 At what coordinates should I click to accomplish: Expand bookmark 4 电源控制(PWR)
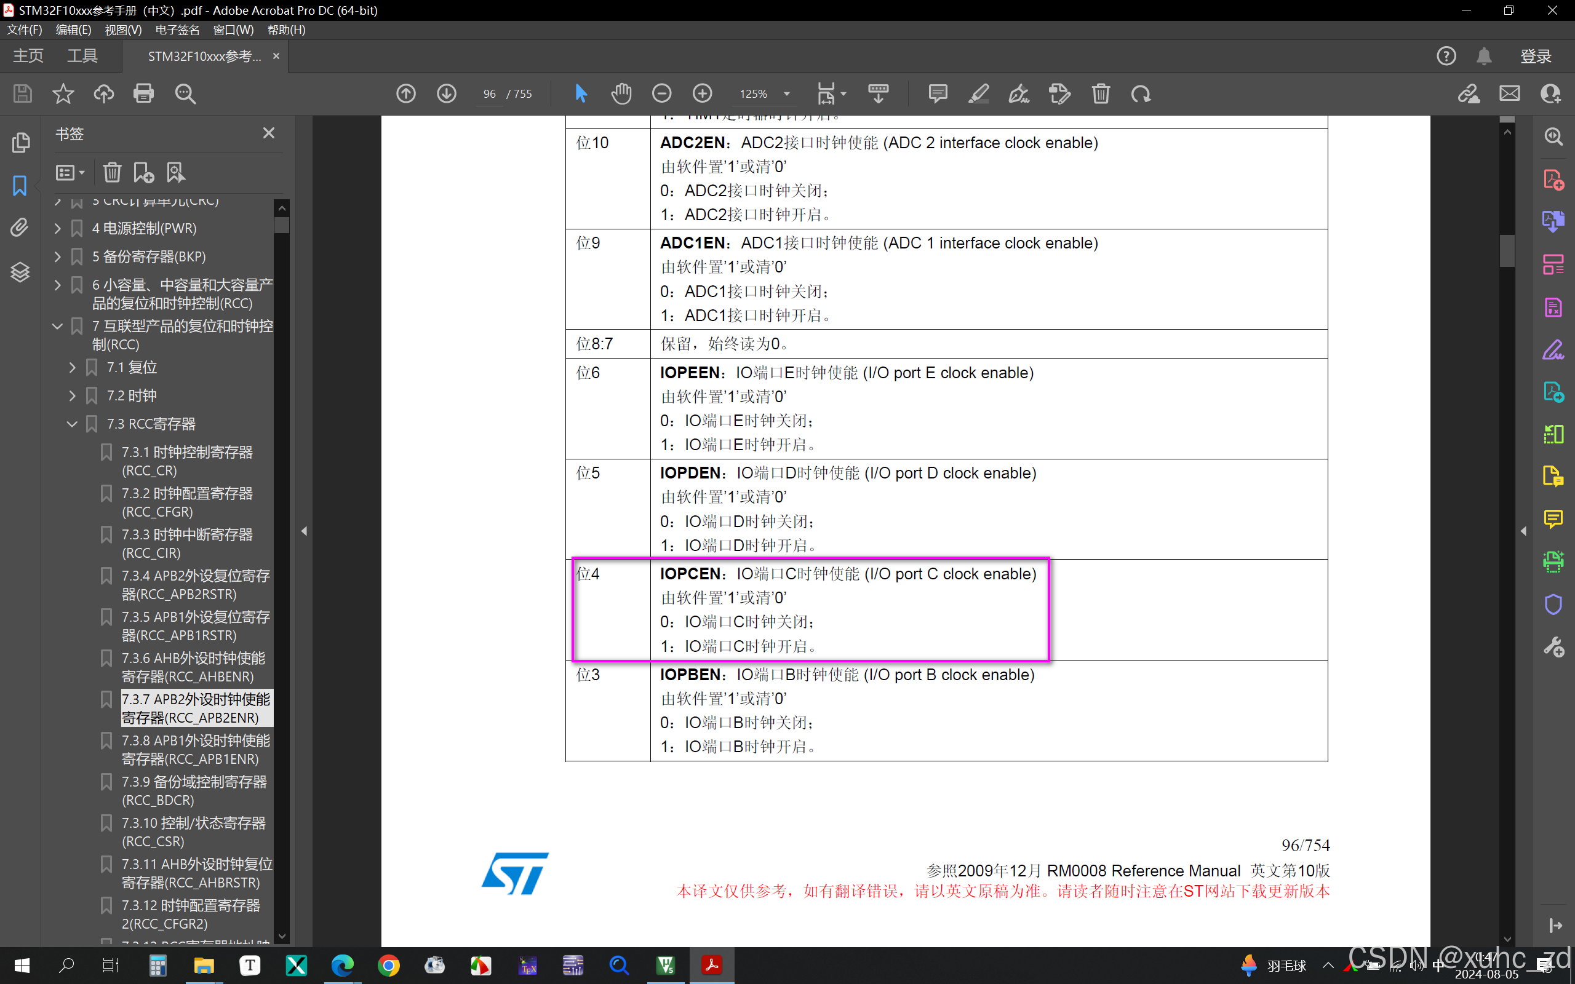pos(58,228)
